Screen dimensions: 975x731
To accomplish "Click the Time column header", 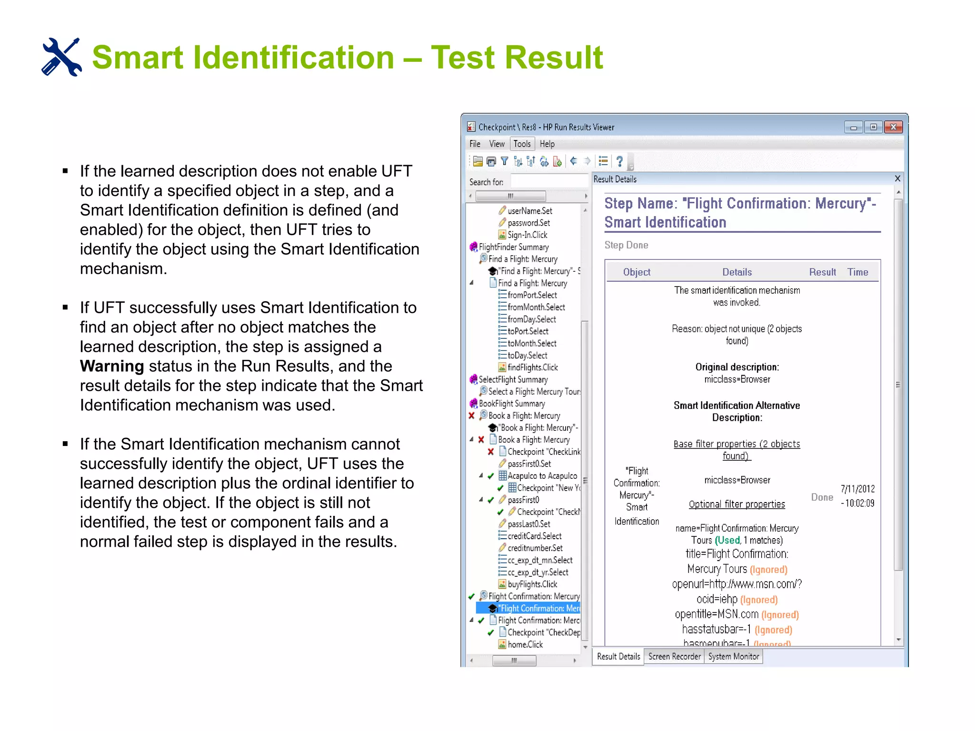I will [x=857, y=272].
